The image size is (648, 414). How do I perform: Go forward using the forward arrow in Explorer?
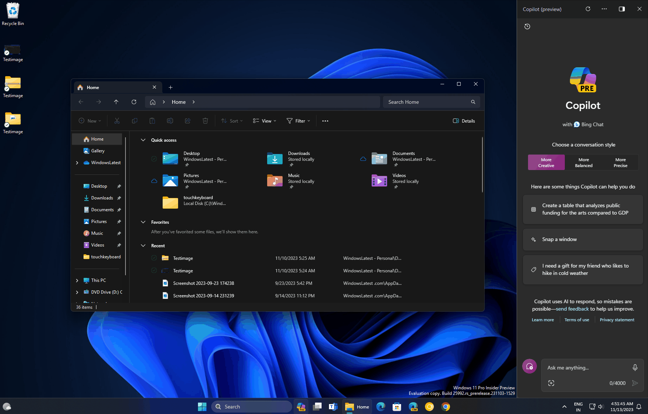click(x=99, y=102)
